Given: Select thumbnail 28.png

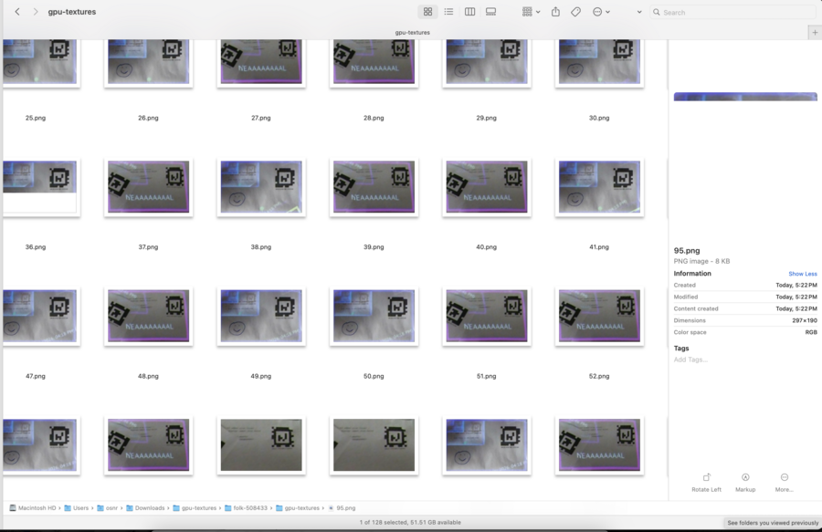Looking at the screenshot, I should coord(374,61).
